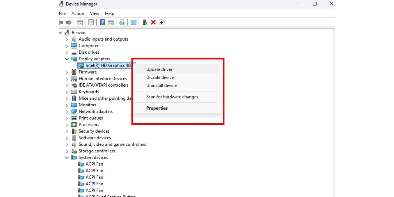Viewport: 394px width, 197px height.
Task: Collapse the Rizwan root node chevron
Action: (x=61, y=32)
